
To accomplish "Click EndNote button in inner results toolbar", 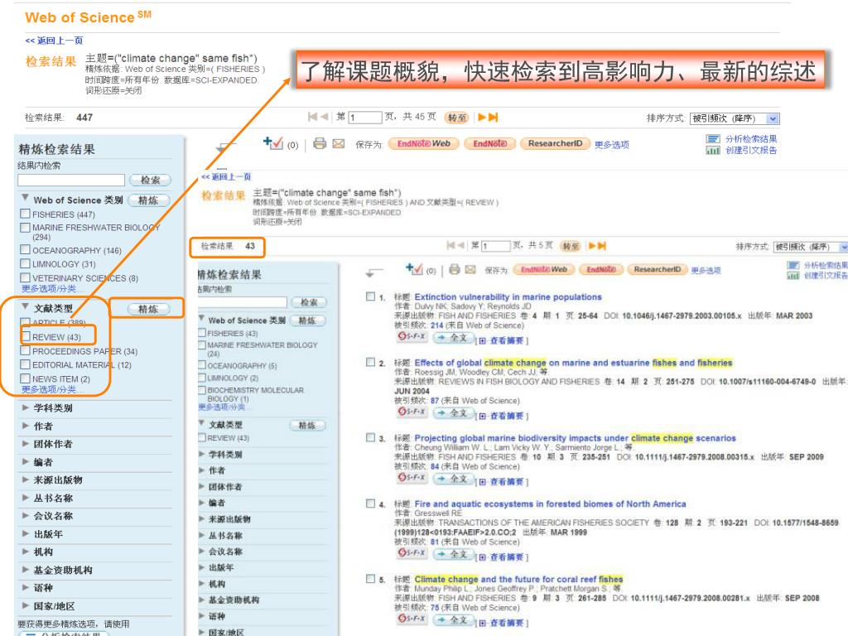I will [601, 269].
